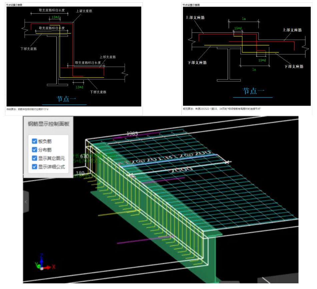
Task: Select the 1985 dimension label in 3D view
Action: coord(133,134)
